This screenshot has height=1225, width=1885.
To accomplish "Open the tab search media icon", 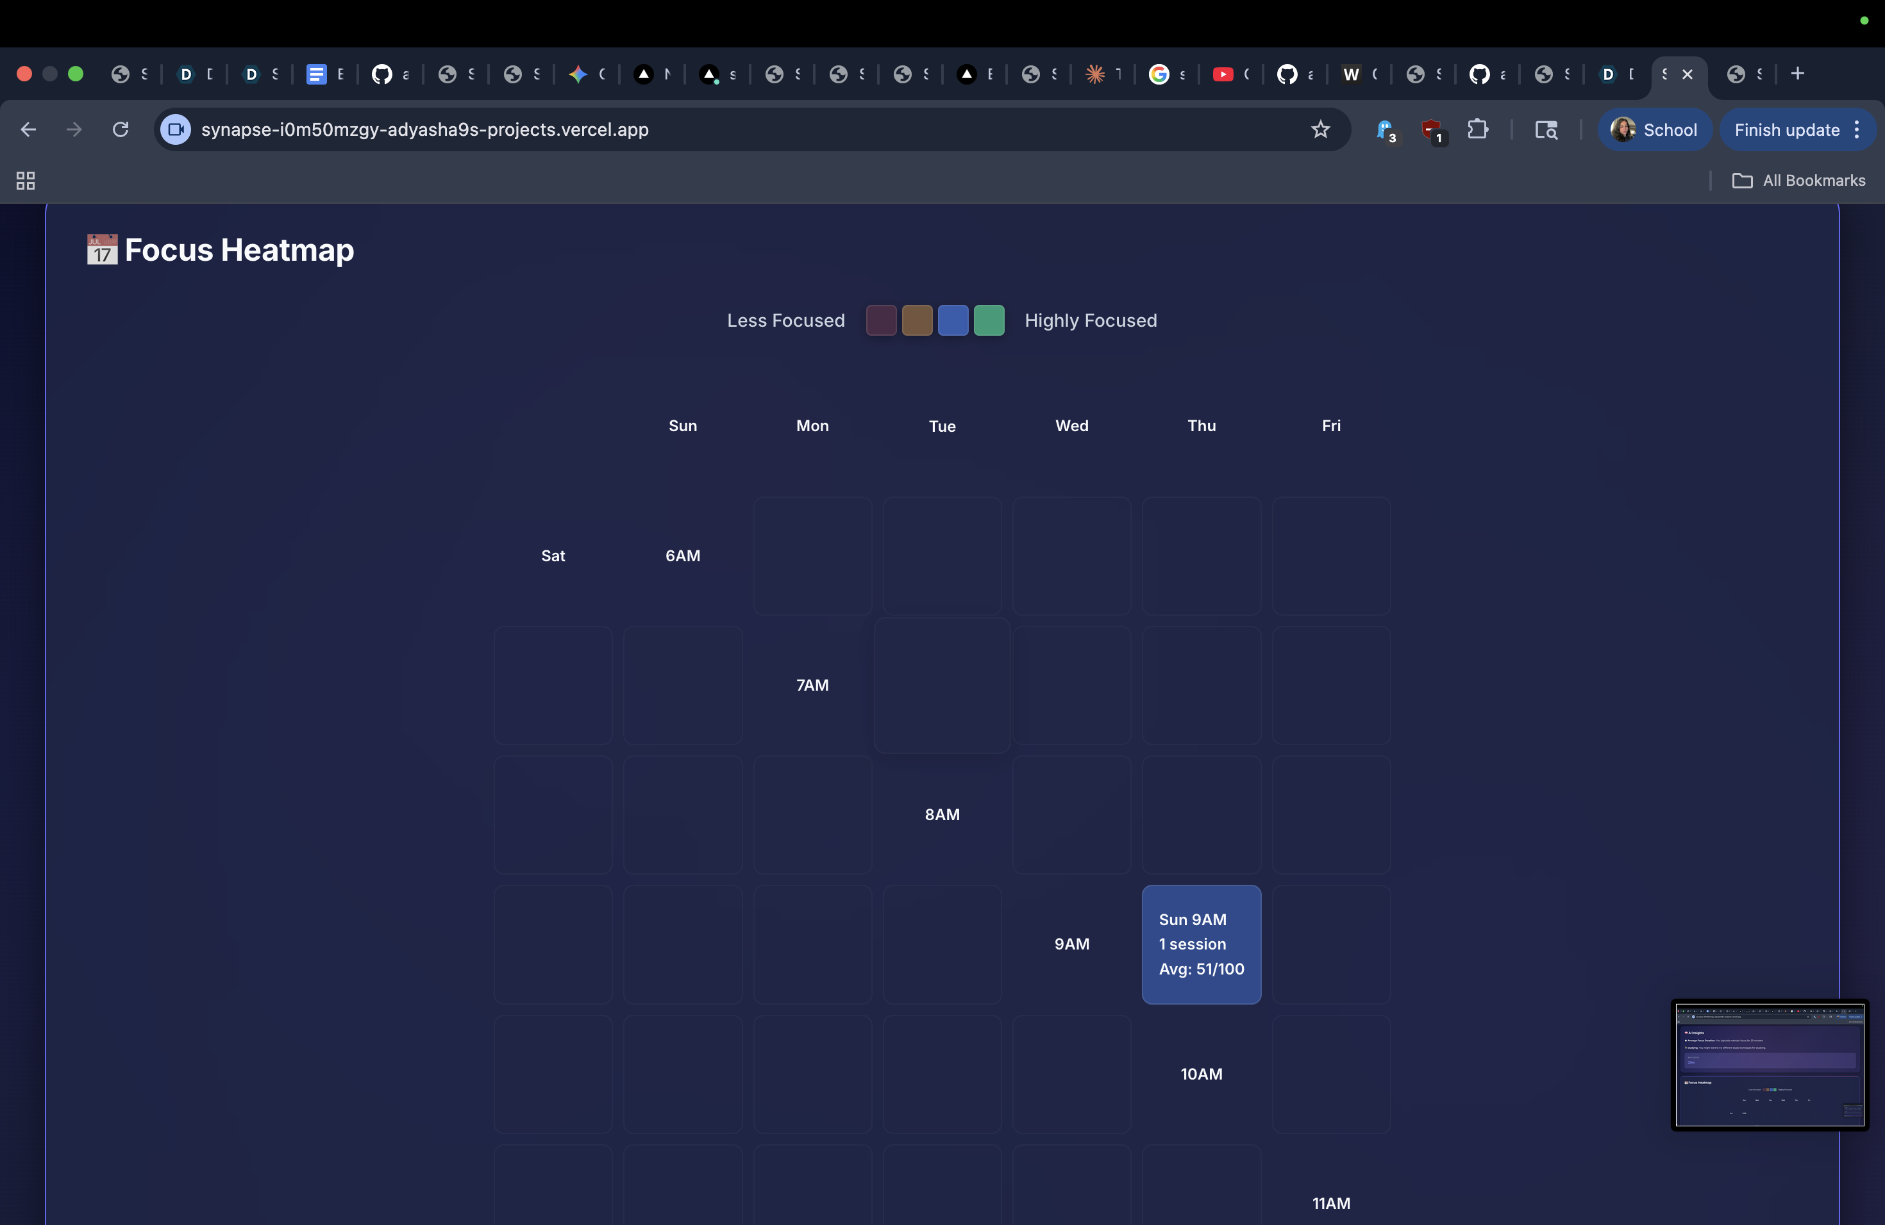I will (x=1546, y=129).
